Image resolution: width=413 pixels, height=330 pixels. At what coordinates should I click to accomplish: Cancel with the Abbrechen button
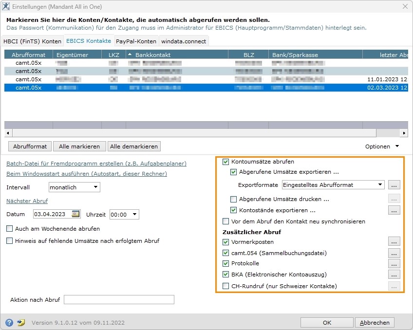(375, 323)
